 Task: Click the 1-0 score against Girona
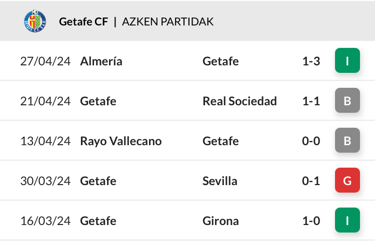311,221
